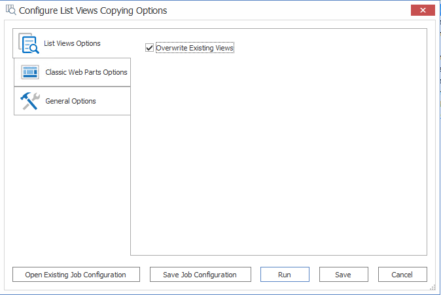This screenshot has height=295, width=441.
Task: Click the window icon in the title bar
Action: [10, 10]
